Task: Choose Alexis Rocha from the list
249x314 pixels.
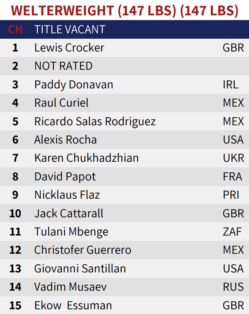Action: pyautogui.click(x=65, y=140)
